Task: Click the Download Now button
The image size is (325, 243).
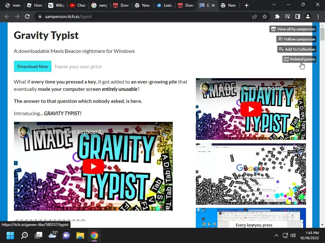Action: point(33,66)
